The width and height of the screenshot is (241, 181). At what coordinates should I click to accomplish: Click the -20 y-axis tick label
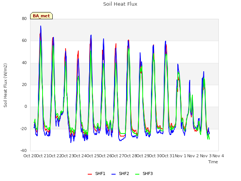click(x=23, y=129)
